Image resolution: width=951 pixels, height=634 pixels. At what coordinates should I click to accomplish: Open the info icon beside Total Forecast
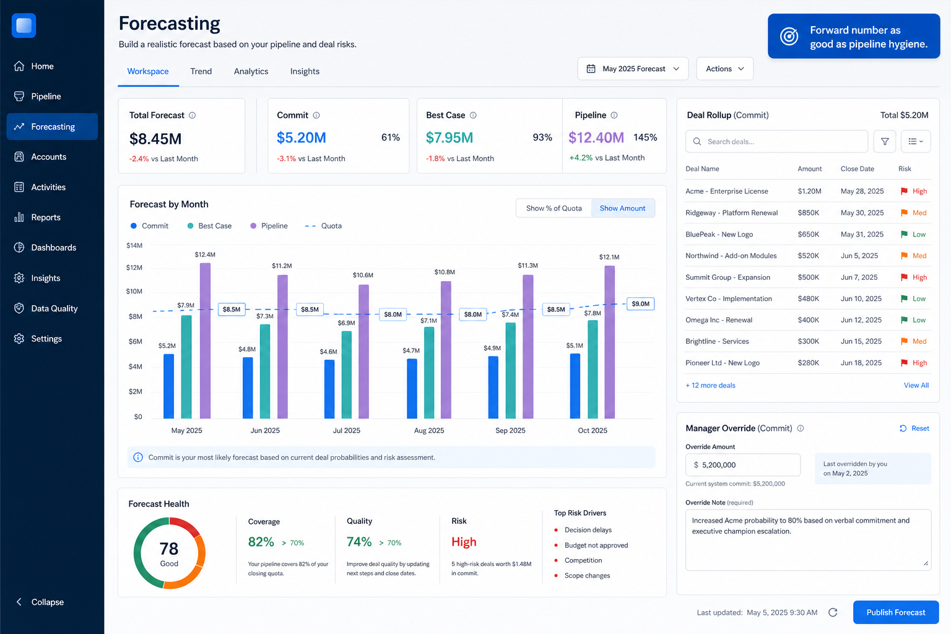point(193,115)
